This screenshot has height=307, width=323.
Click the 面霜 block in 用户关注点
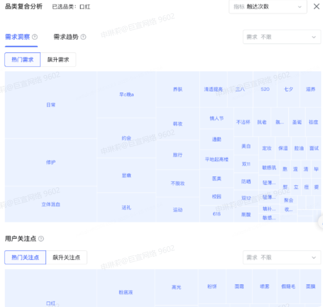[x=239, y=286]
